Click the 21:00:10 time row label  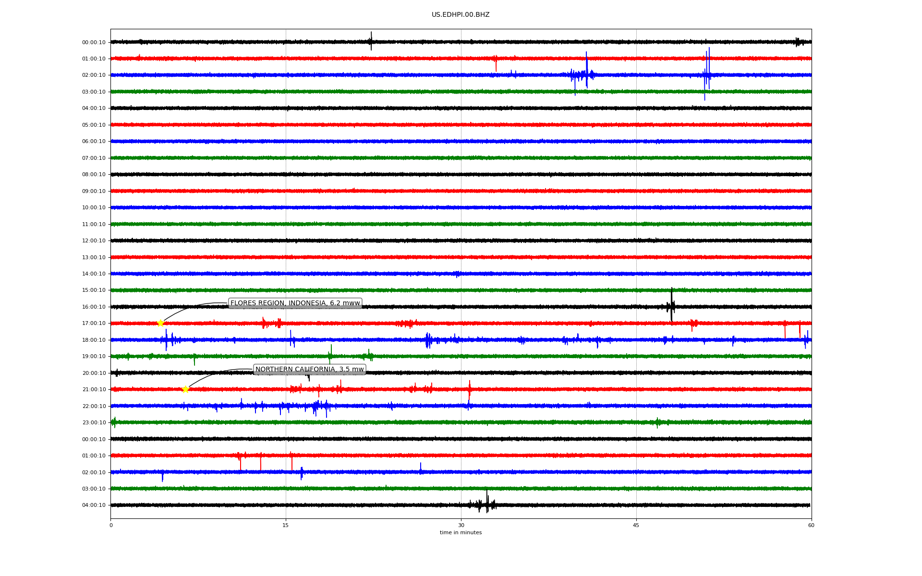[94, 390]
